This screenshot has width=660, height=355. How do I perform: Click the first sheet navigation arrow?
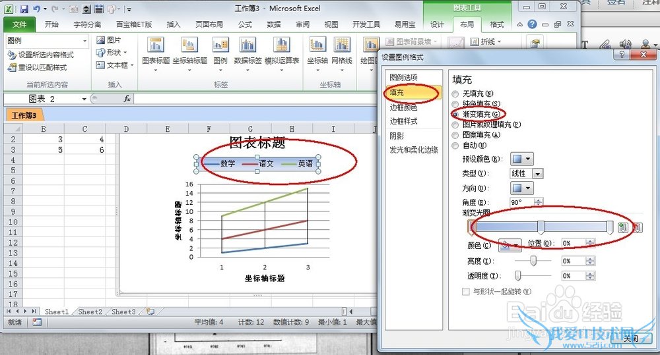(9, 312)
